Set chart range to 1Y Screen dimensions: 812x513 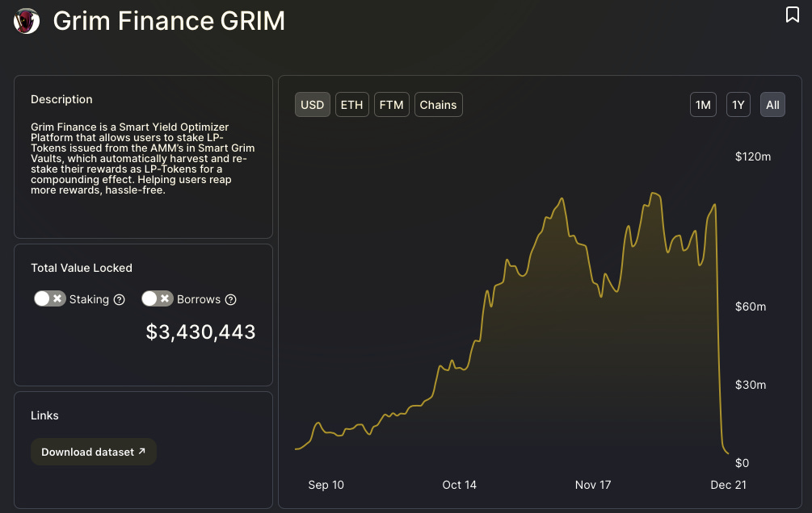(738, 105)
